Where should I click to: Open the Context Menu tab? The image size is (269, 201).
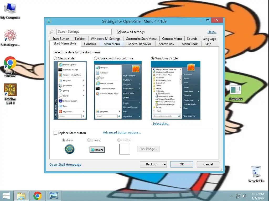pyautogui.click(x=172, y=39)
